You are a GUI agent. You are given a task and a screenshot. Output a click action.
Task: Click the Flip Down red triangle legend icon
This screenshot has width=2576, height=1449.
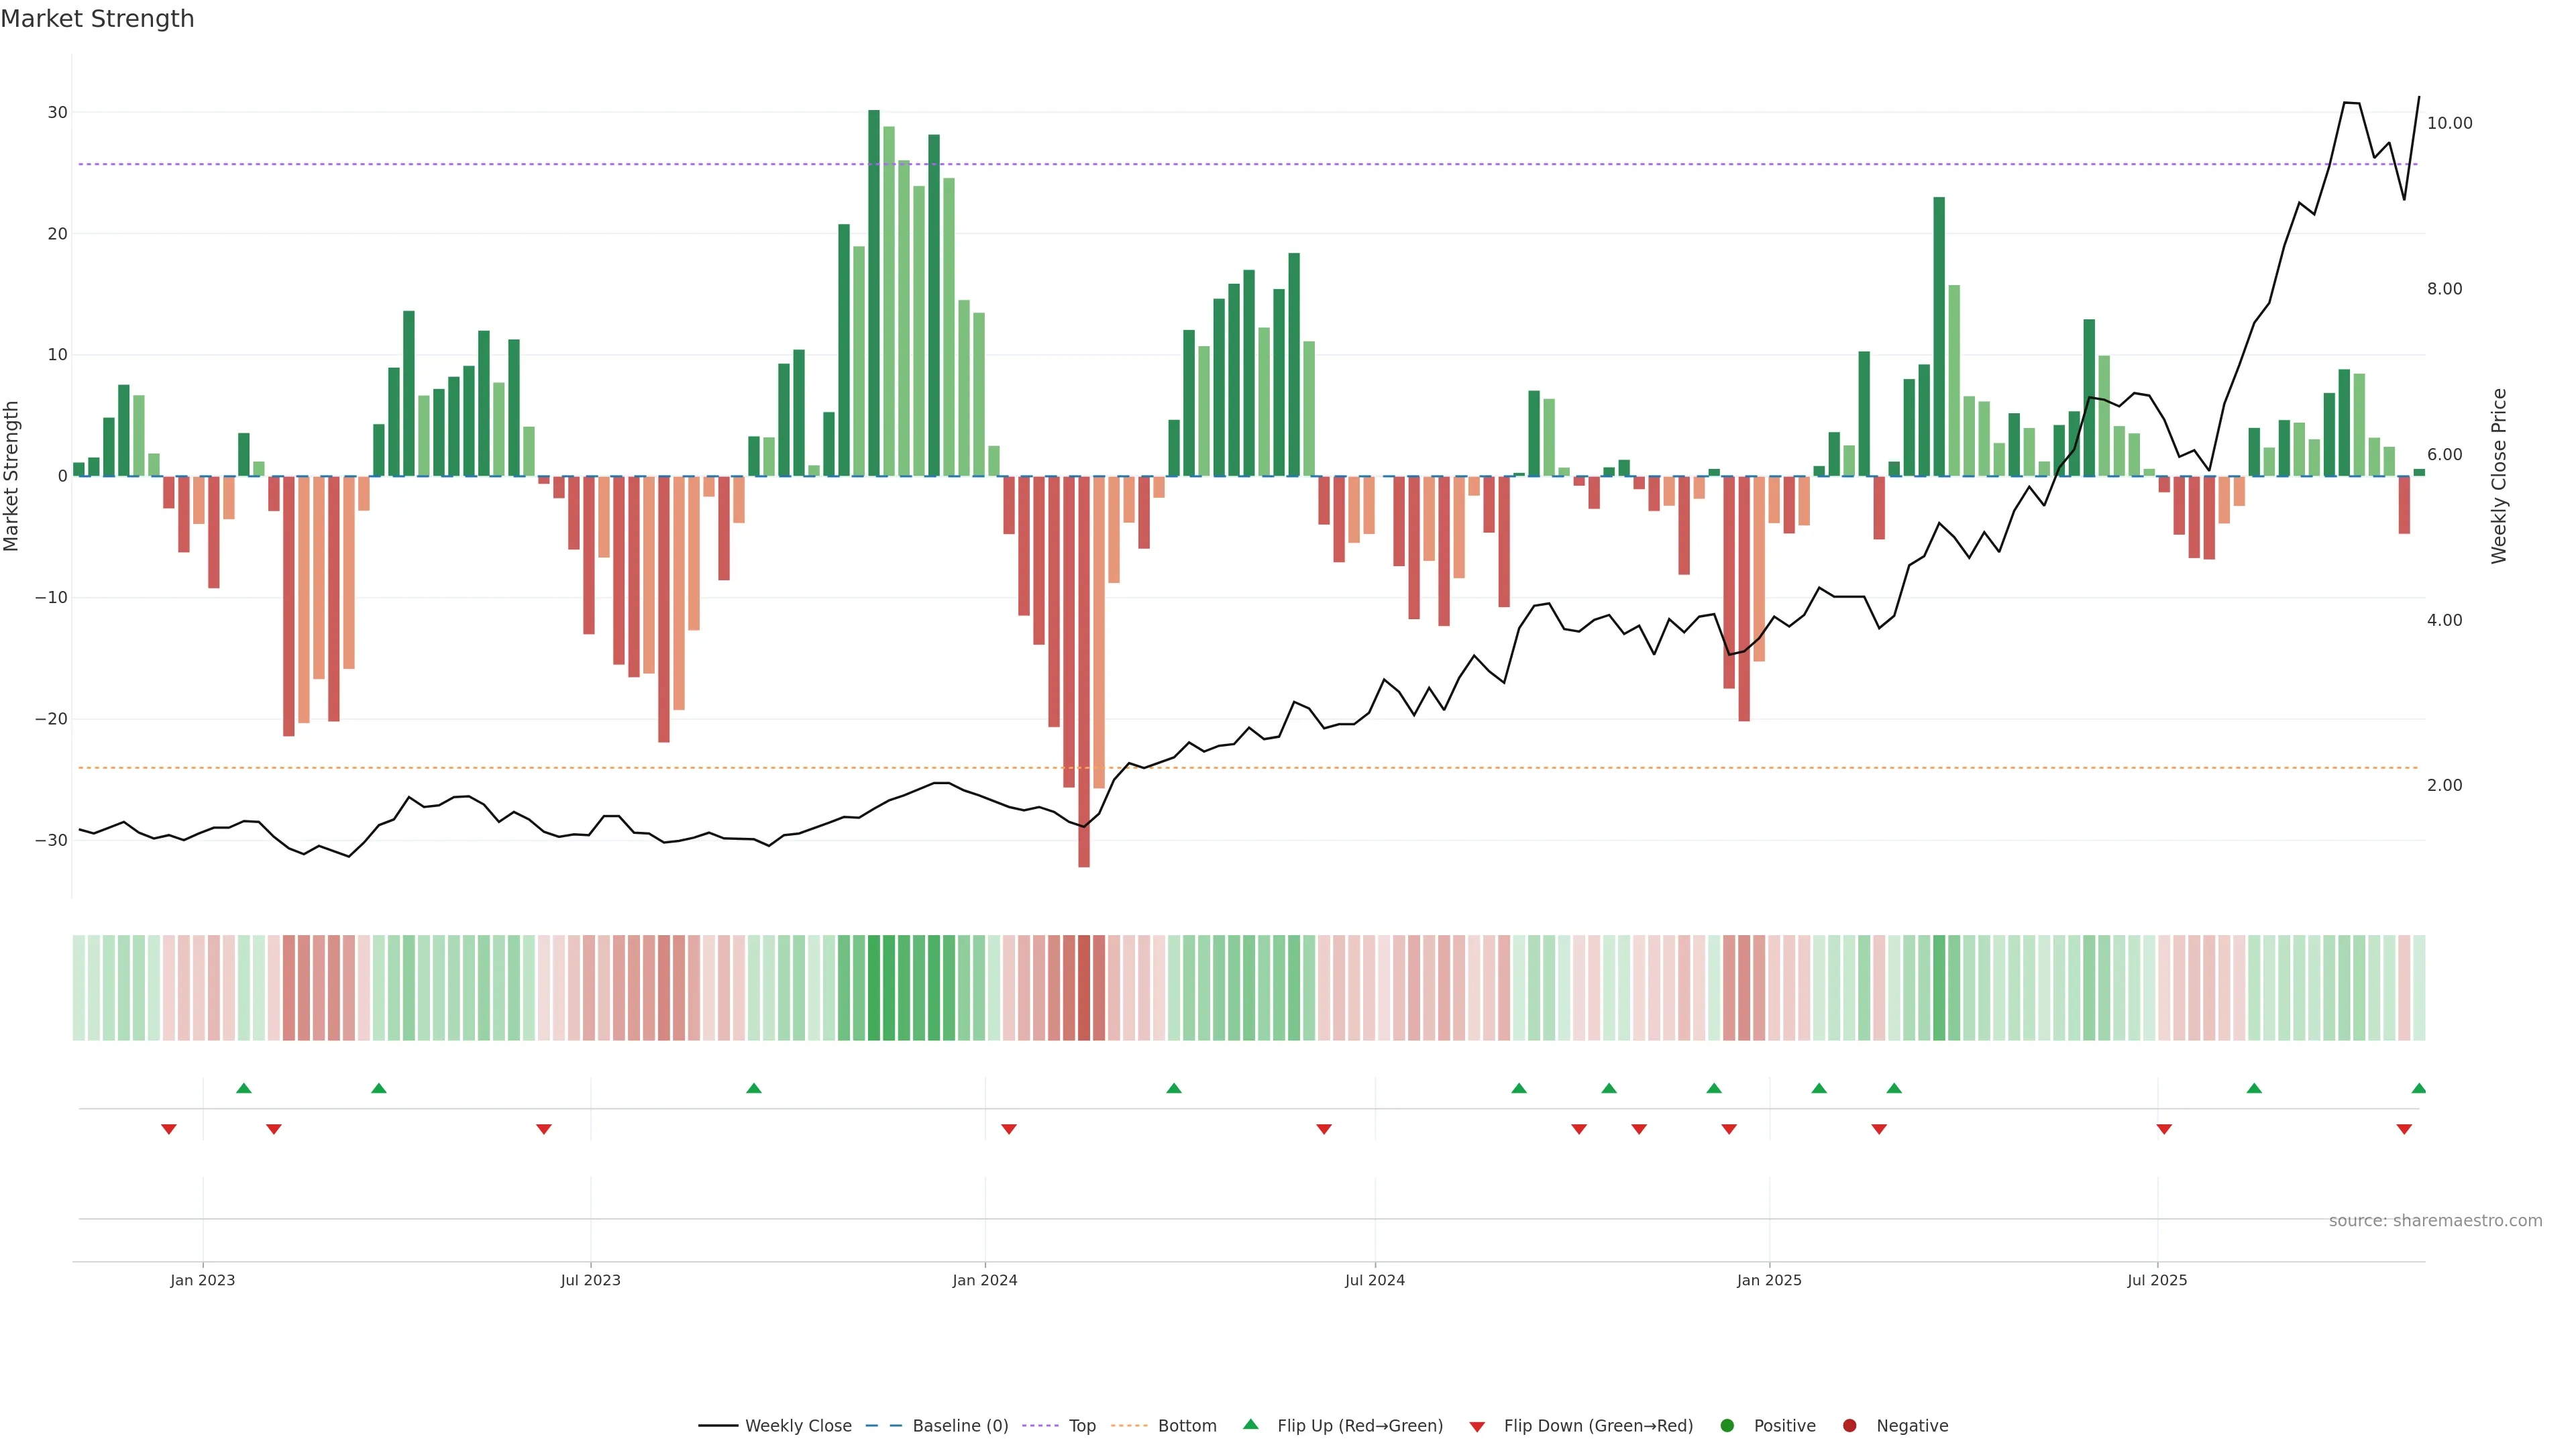coord(1477,1427)
